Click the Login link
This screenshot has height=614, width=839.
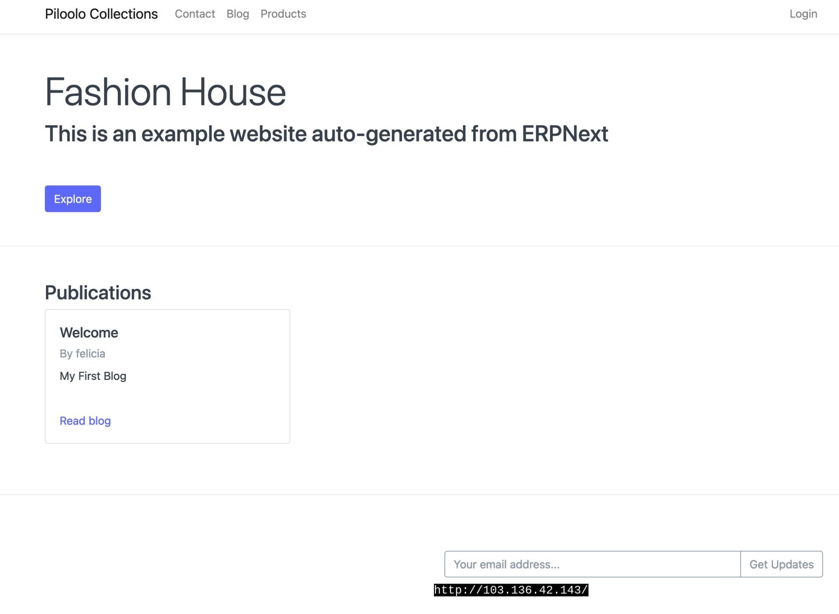coord(803,14)
